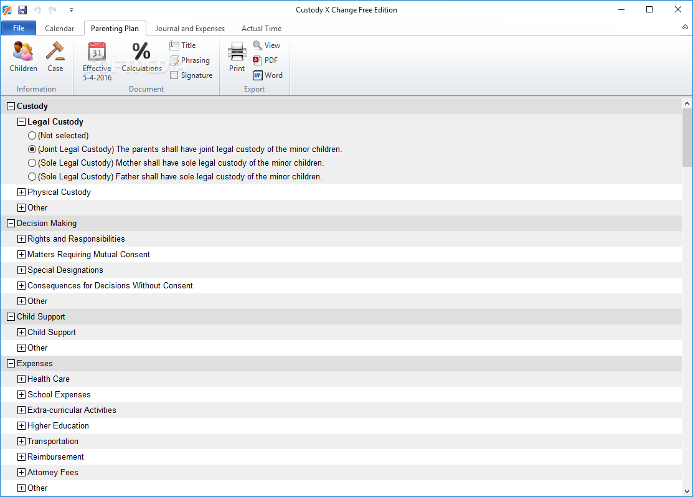The image size is (693, 497).
Task: Select the (Not selected) radio option
Action: point(32,135)
